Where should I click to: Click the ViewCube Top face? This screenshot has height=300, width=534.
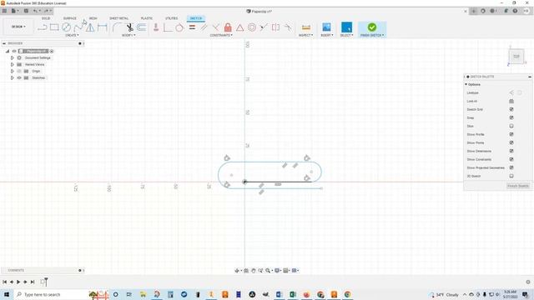click(516, 57)
